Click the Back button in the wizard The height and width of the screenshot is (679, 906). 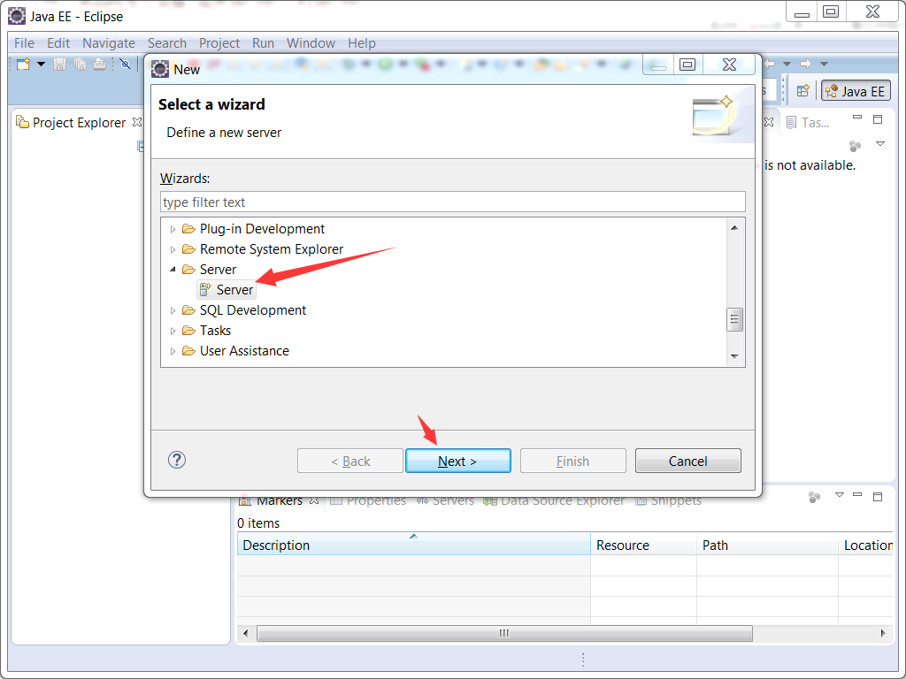point(350,461)
